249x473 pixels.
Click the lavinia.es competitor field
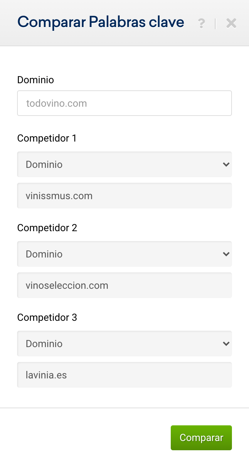click(x=124, y=375)
